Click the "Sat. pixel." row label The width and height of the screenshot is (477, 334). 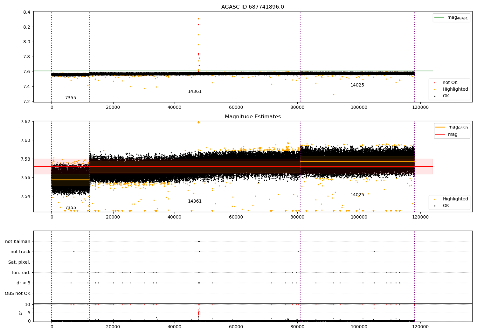19,262
